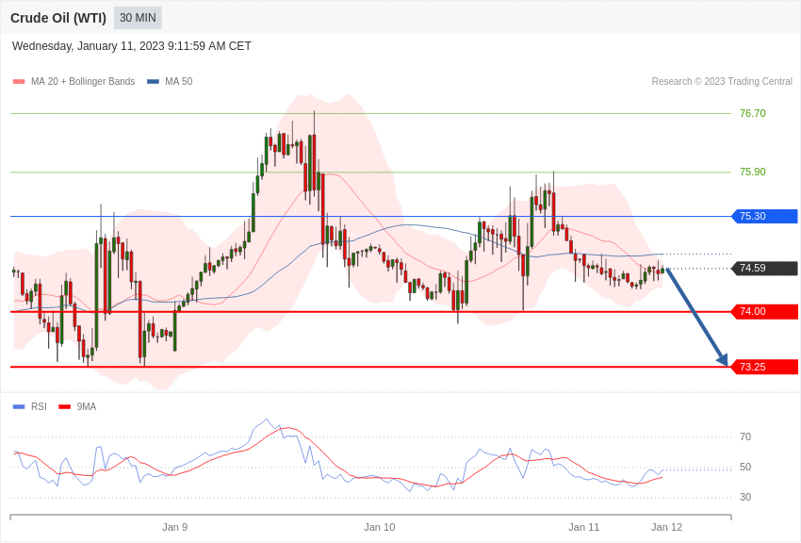Click the blue 75.30 pivot price tag
The height and width of the screenshot is (543, 801).
pos(765,216)
